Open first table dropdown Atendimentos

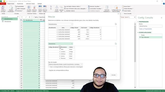pyautogui.click(x=61, y=24)
